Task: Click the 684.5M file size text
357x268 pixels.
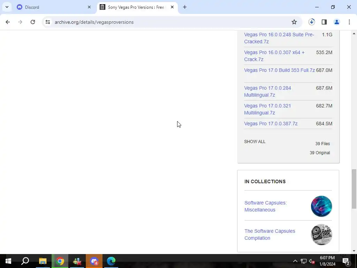Action: click(324, 124)
